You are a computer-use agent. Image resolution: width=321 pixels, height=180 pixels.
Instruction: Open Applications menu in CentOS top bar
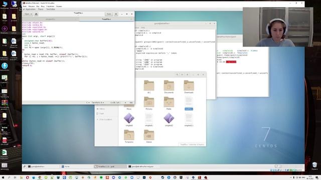[x=30, y=9]
